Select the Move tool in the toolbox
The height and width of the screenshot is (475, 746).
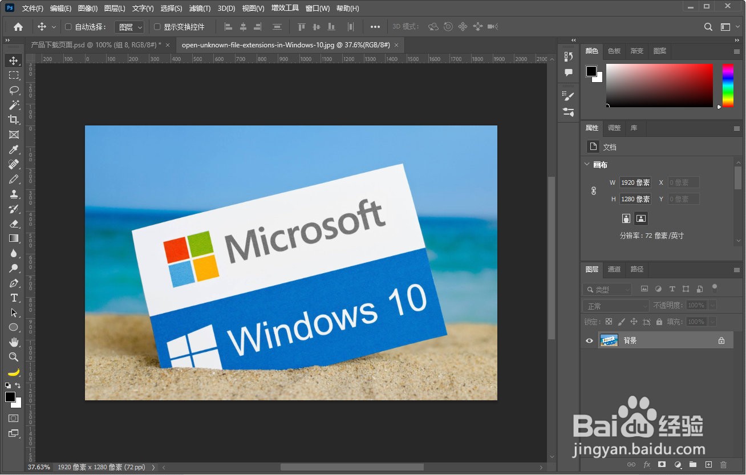pyautogui.click(x=14, y=60)
